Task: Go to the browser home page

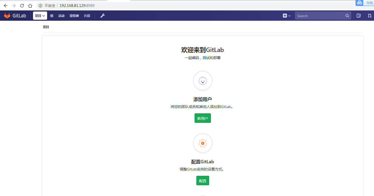Action: 30,6
